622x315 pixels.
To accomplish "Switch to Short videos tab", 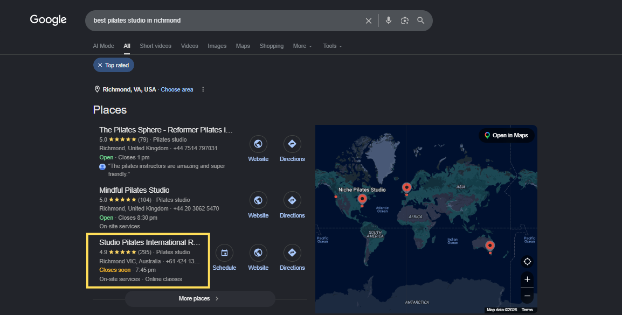I will click(155, 46).
